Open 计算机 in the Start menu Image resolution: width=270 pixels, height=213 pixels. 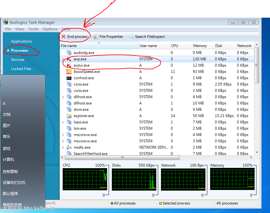9,160
